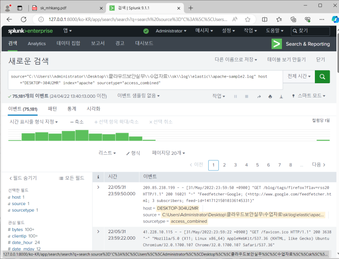Viewport: 339px width, 259px height.
Task: Click the Search & Reporting app icon
Action: click(x=277, y=44)
